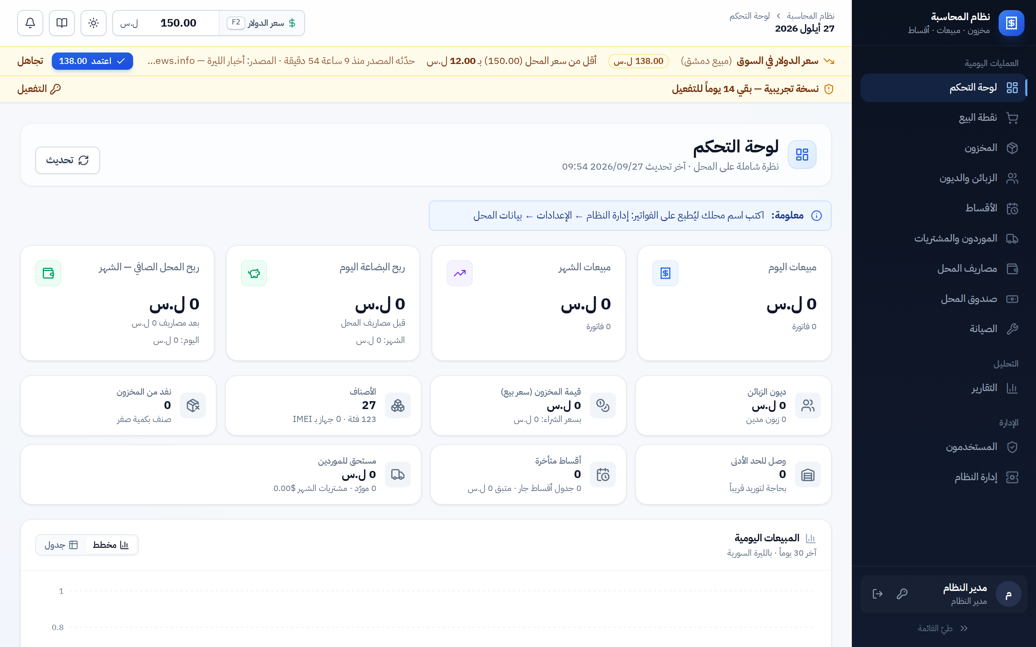Open the user guide book icon
Image resolution: width=1036 pixels, height=647 pixels.
pos(62,23)
